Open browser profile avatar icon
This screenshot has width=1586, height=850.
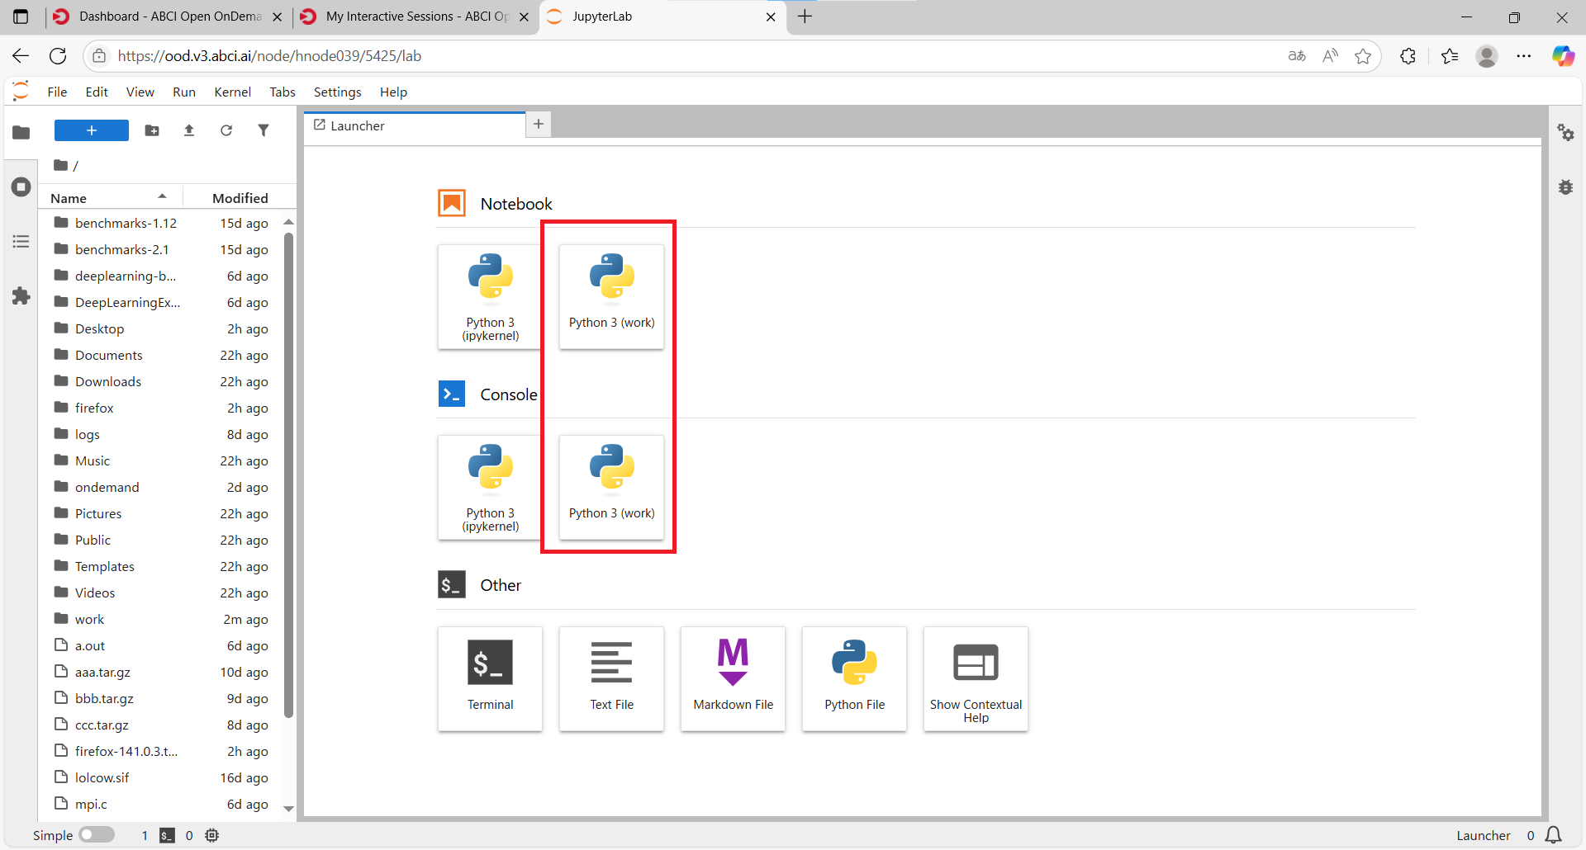1487,56
